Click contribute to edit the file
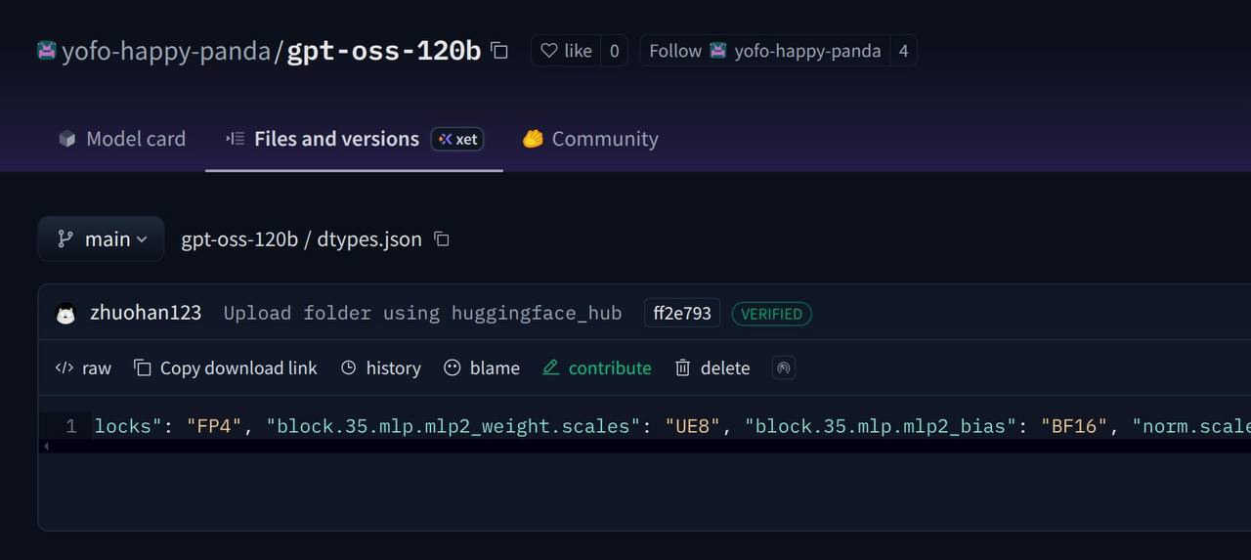Image resolution: width=1251 pixels, height=560 pixels. (597, 367)
